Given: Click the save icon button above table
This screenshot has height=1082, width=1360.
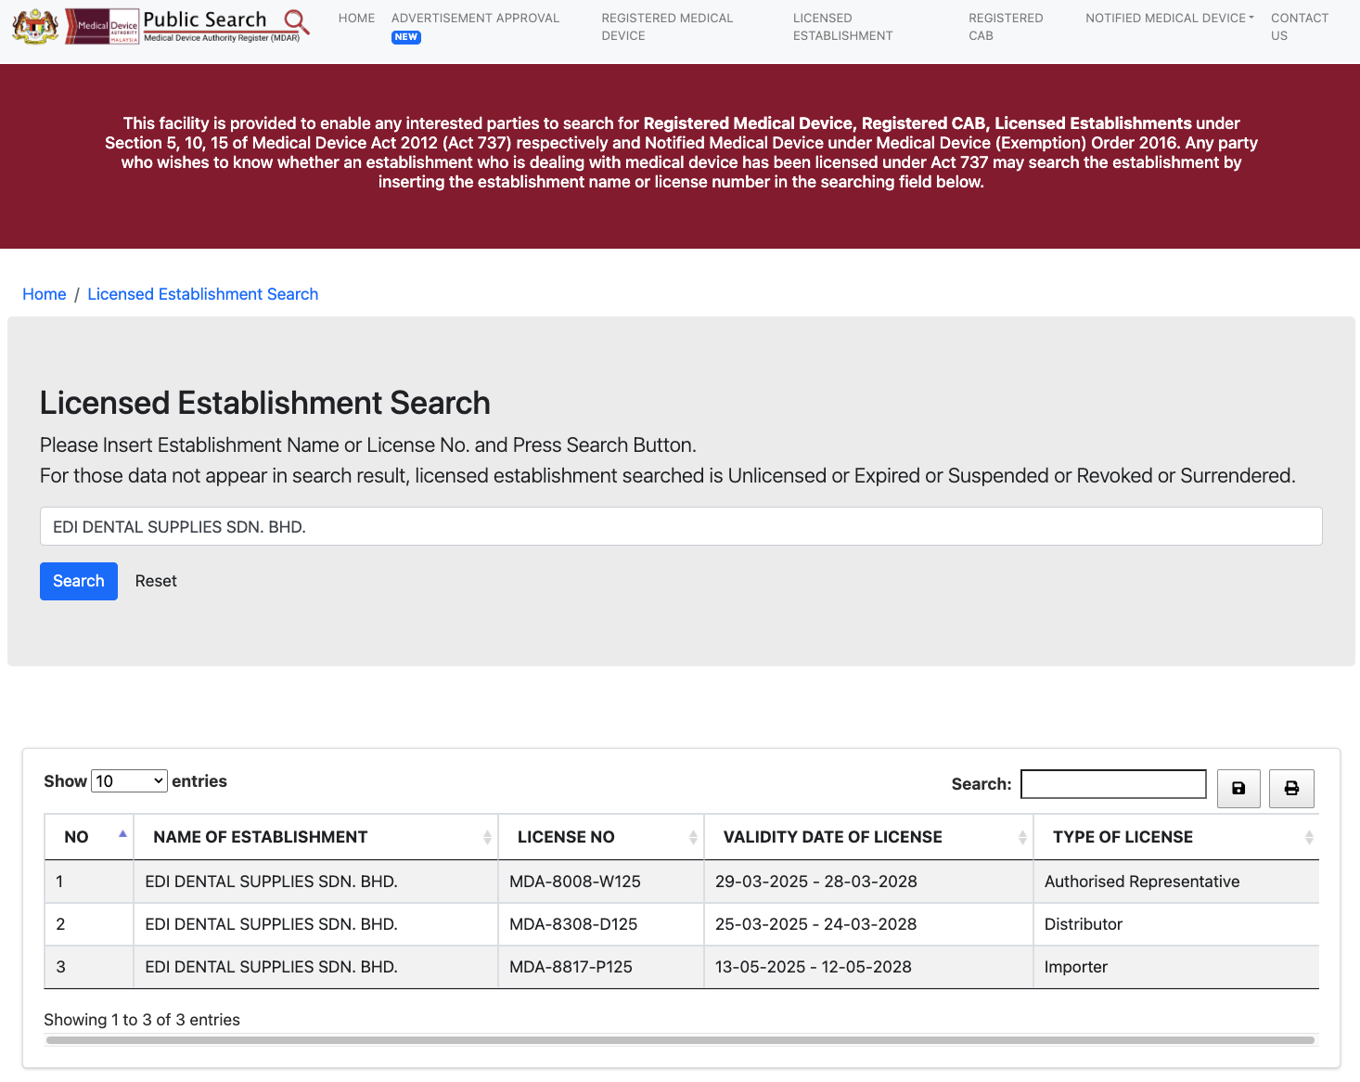Looking at the screenshot, I should 1238,788.
